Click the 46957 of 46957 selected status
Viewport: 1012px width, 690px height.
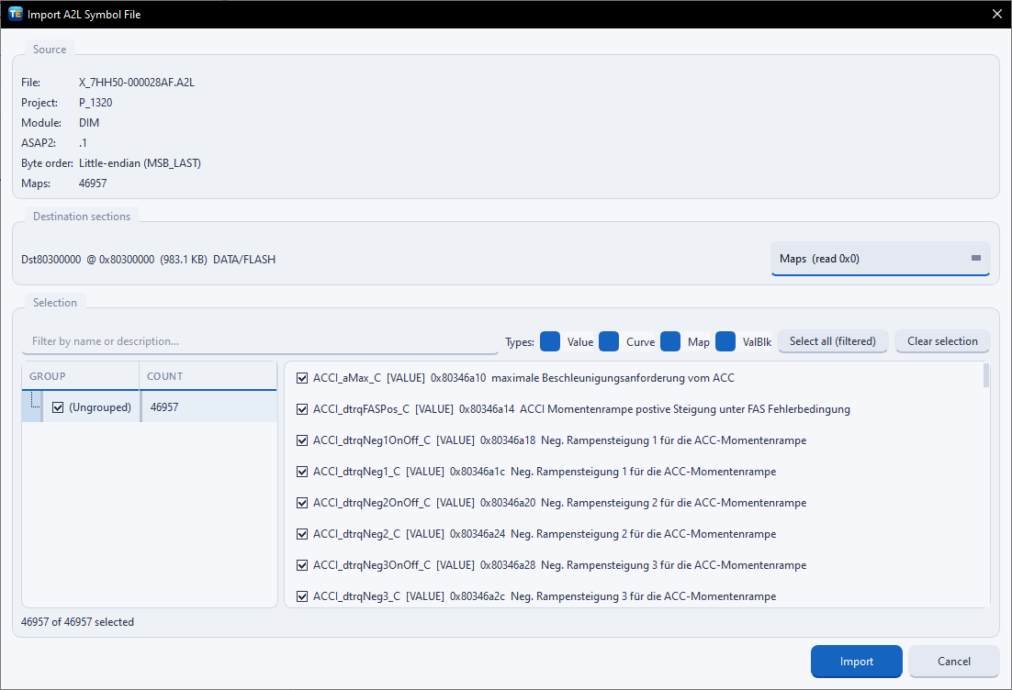(77, 622)
